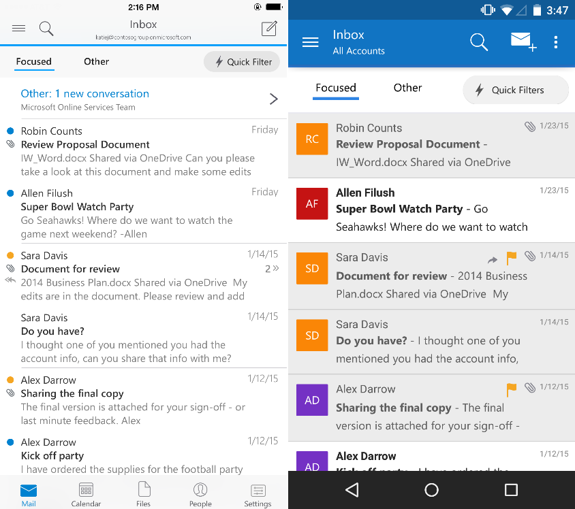Select the Focused tab in iOS Outlook

(34, 61)
